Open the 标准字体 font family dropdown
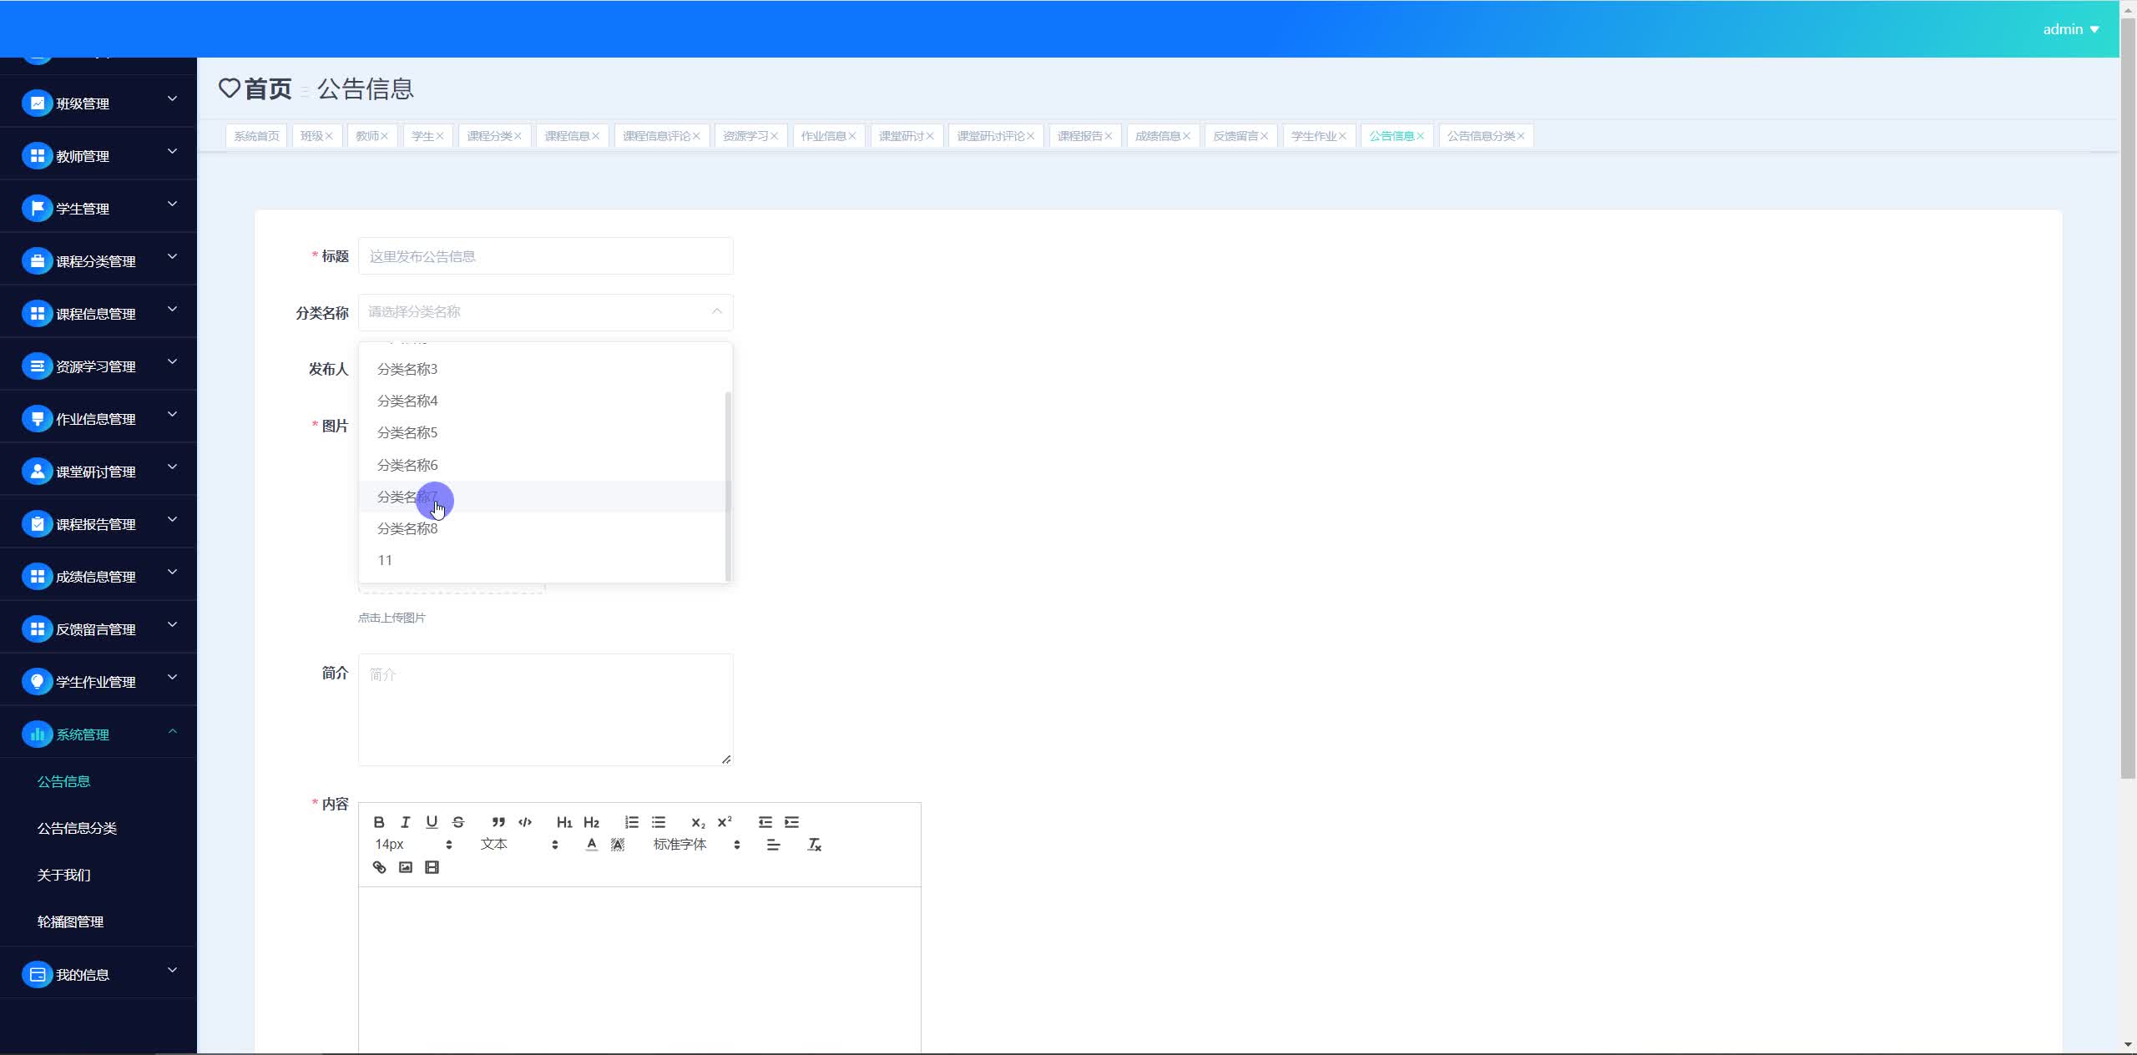This screenshot has height=1055, width=2137. [x=695, y=845]
